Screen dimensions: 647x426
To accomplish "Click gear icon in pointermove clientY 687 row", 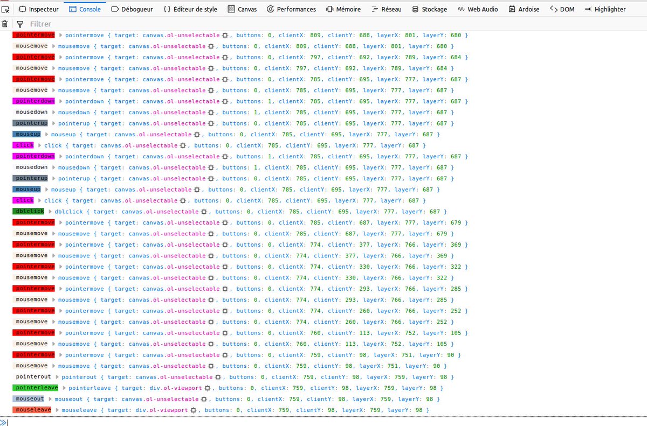I will 225,223.
